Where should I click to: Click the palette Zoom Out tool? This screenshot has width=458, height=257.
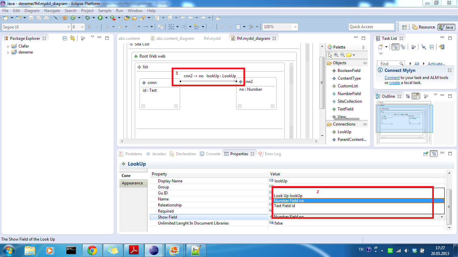[x=342, y=55]
